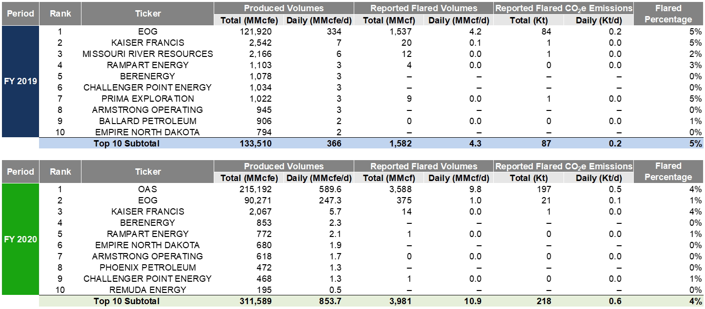Click Flared Percentage header in bottom table
The width and height of the screenshot is (705, 309).
point(668,172)
